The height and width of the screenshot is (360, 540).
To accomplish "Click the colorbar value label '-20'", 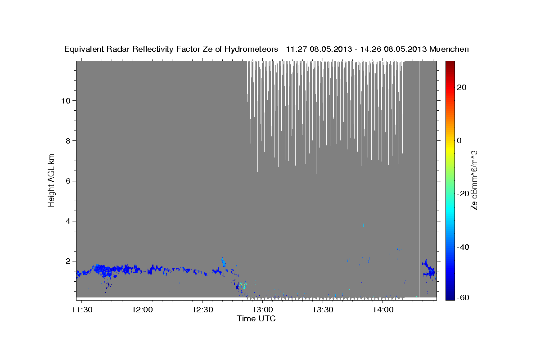I will coord(463,193).
